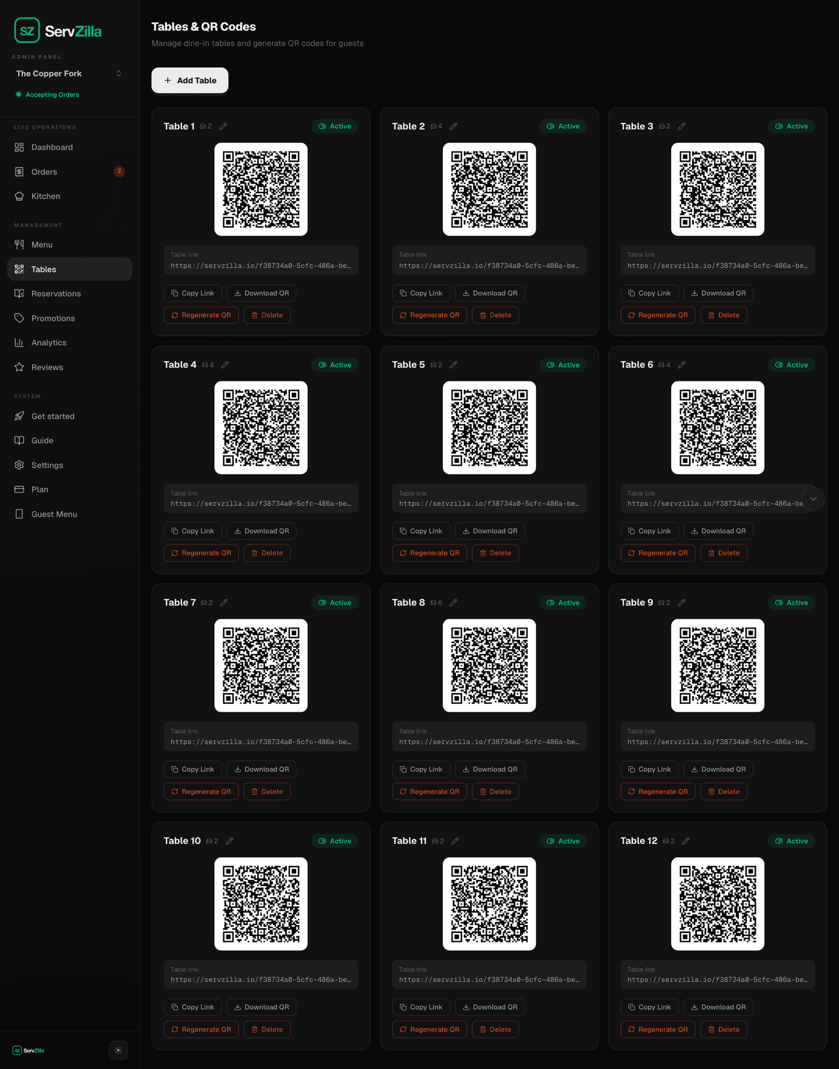This screenshot has height=1069, width=839.
Task: Click the orders badge showing 2
Action: tap(119, 171)
